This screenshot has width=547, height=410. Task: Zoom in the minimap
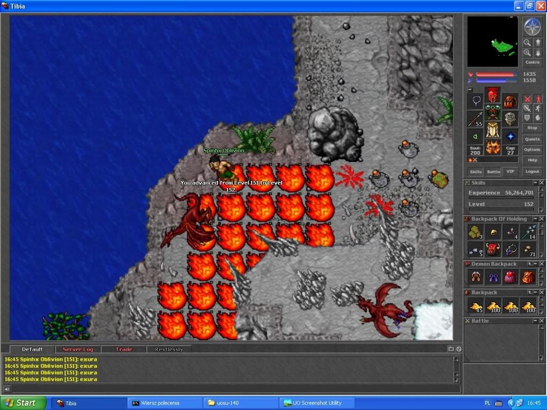(527, 53)
